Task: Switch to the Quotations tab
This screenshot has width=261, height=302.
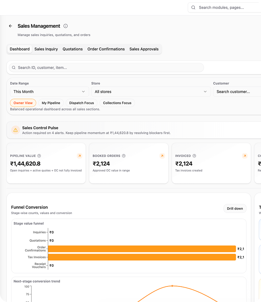Action: coord(72,49)
